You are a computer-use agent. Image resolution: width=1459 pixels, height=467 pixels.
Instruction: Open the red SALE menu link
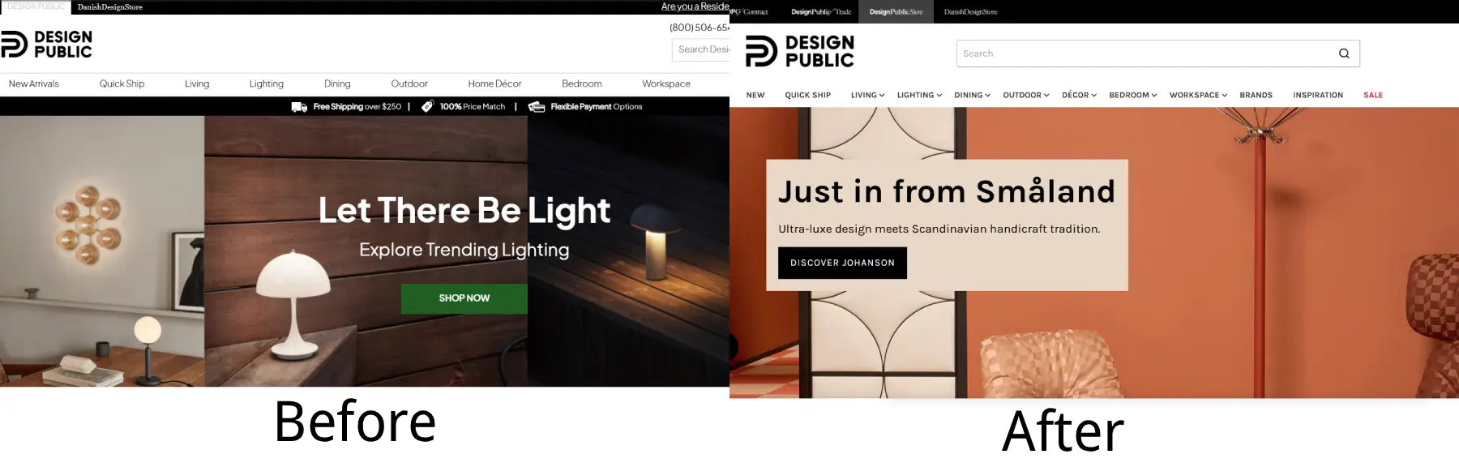[x=1373, y=96]
